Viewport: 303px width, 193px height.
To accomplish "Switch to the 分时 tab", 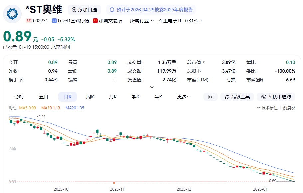I will point(19,97).
